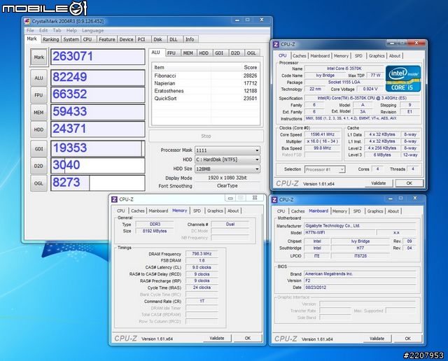Click Validate in CPU-Z CPU window
Viewport: 448px width, 361px height.
379,183
